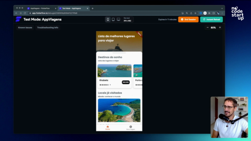
Task: Open the Ilhabela destination photo
Action: click(x=115, y=70)
